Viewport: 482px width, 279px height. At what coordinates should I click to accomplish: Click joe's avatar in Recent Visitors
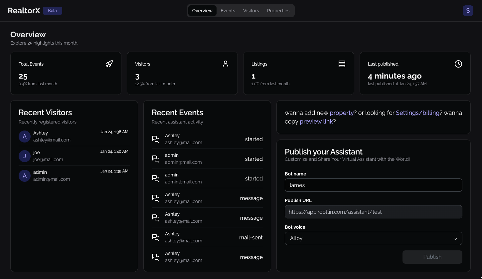tap(25, 156)
